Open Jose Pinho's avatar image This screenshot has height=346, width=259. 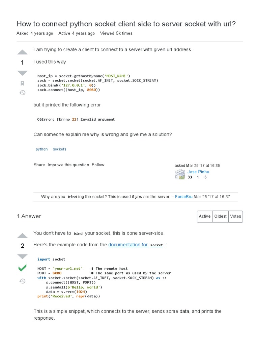(180, 174)
